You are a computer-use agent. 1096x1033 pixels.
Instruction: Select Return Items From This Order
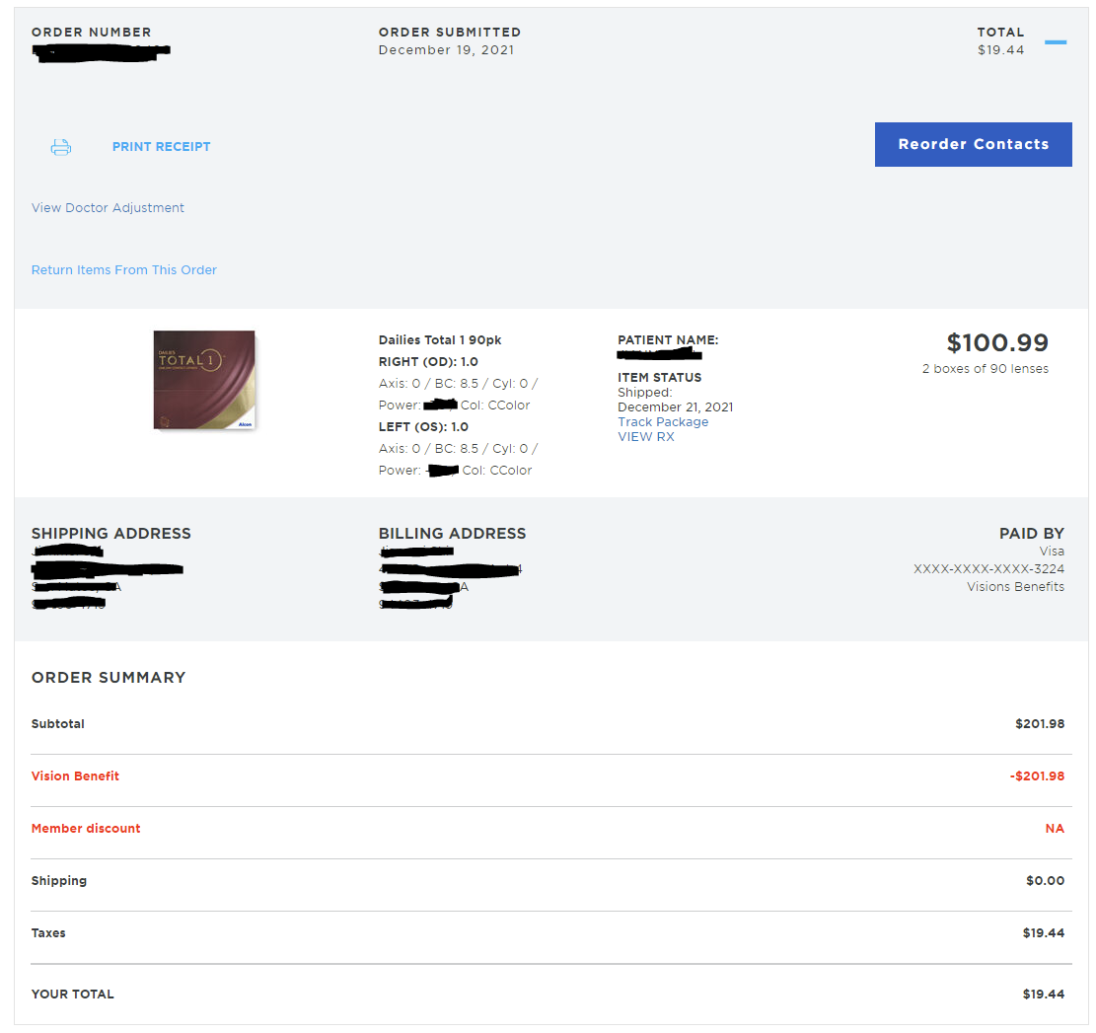124,270
